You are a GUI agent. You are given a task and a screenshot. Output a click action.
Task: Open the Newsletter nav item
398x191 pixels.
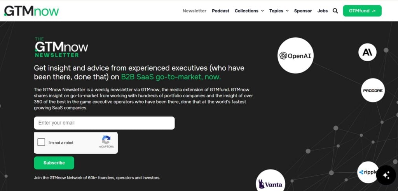click(194, 11)
